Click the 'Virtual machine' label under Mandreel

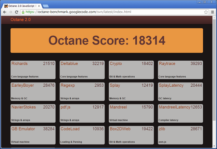click(x=119, y=120)
